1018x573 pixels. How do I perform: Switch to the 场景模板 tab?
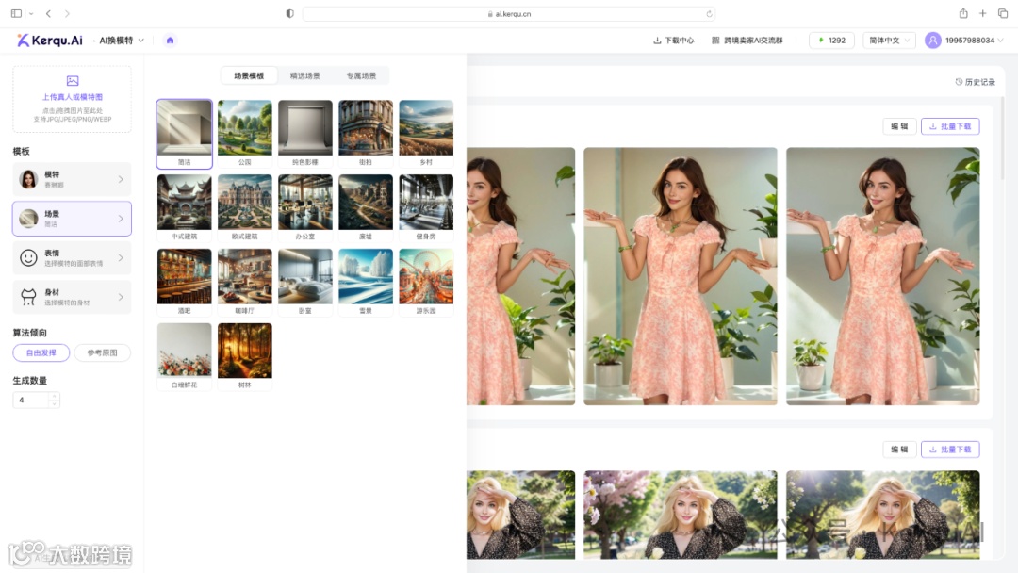tap(249, 75)
